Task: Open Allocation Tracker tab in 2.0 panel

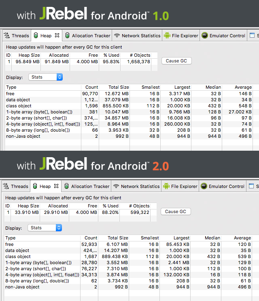Action: tap(87, 186)
